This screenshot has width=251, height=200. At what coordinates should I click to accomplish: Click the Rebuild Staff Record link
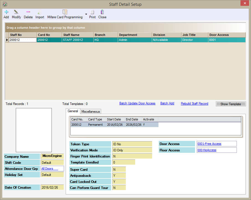coord(194,104)
